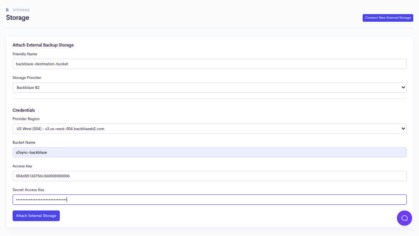Click the Attach External Backup Storage heading
The height and width of the screenshot is (236, 419).
[43, 45]
